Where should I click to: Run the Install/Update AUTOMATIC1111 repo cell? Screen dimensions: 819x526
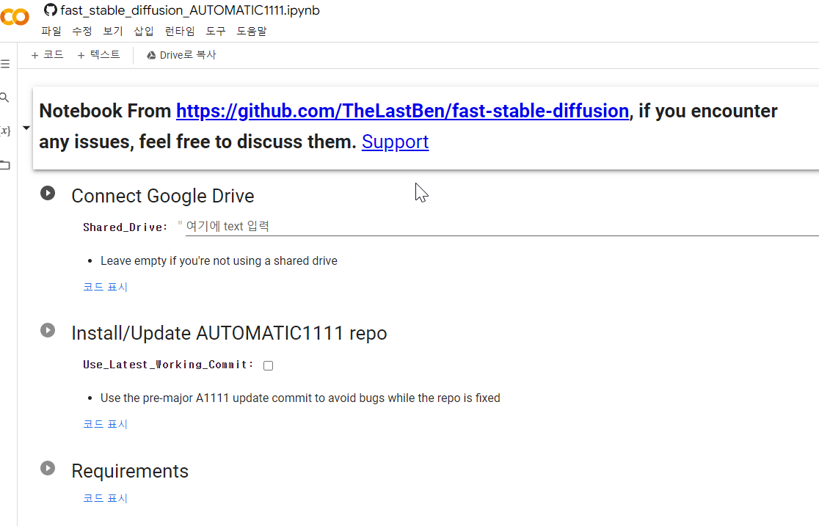(48, 330)
